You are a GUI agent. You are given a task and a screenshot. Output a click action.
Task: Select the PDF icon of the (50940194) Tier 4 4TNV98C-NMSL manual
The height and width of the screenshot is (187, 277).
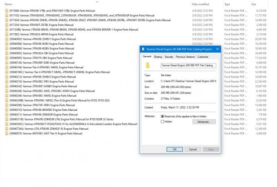[x=7, y=67]
